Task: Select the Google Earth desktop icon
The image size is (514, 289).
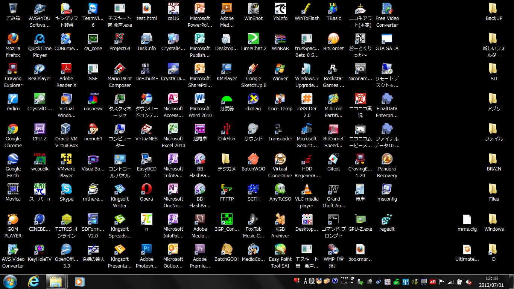Action: tap(13, 166)
